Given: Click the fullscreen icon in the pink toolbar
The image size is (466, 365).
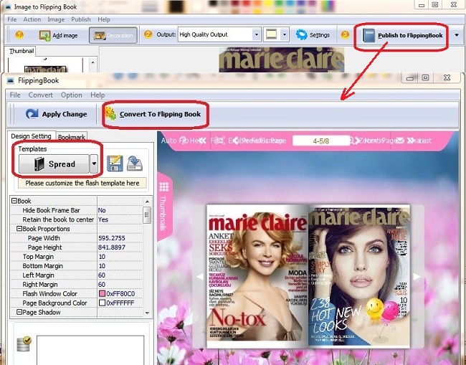Looking at the screenshot, I should (x=219, y=141).
